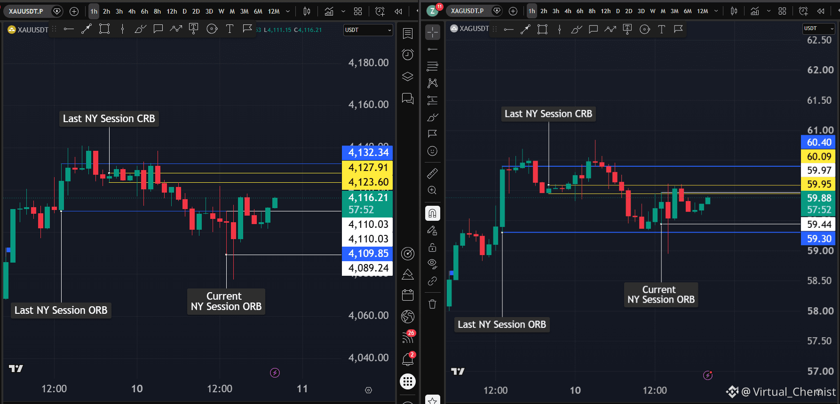Select the rectangle tool in XAUUSDT favorites toolbar
Screen dimensions: 840x404
104,29
